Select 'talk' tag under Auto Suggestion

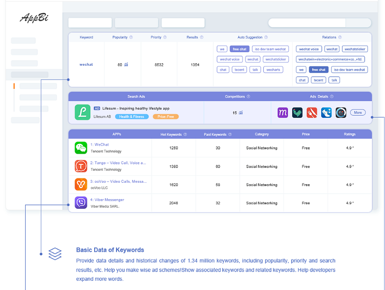(x=255, y=70)
